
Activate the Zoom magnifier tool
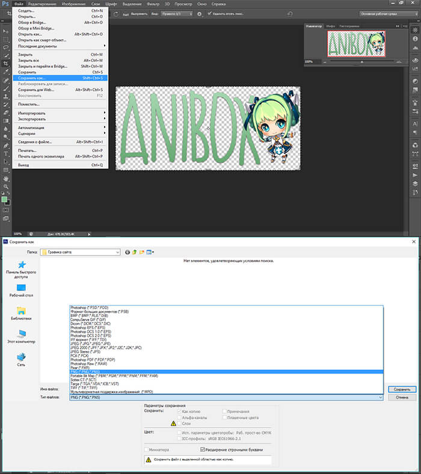point(6,187)
